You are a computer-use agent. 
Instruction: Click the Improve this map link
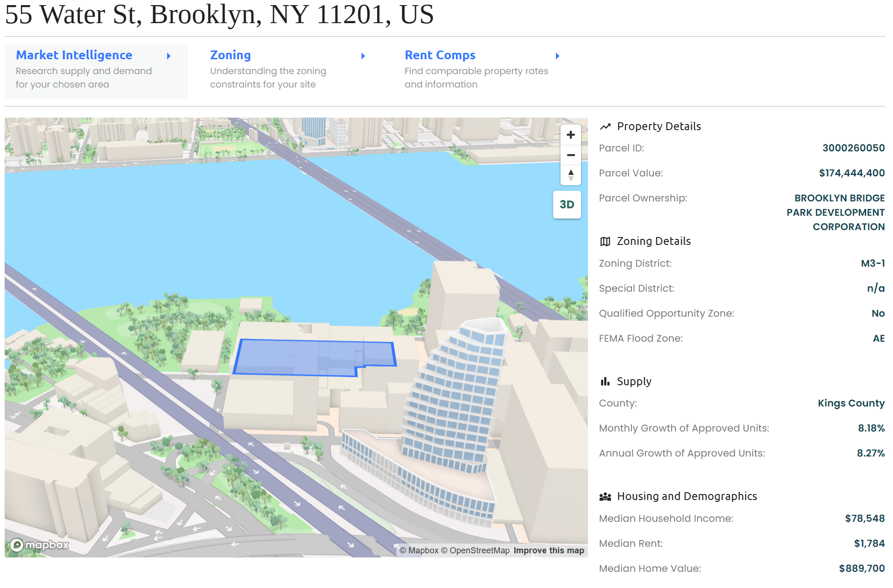coord(549,550)
